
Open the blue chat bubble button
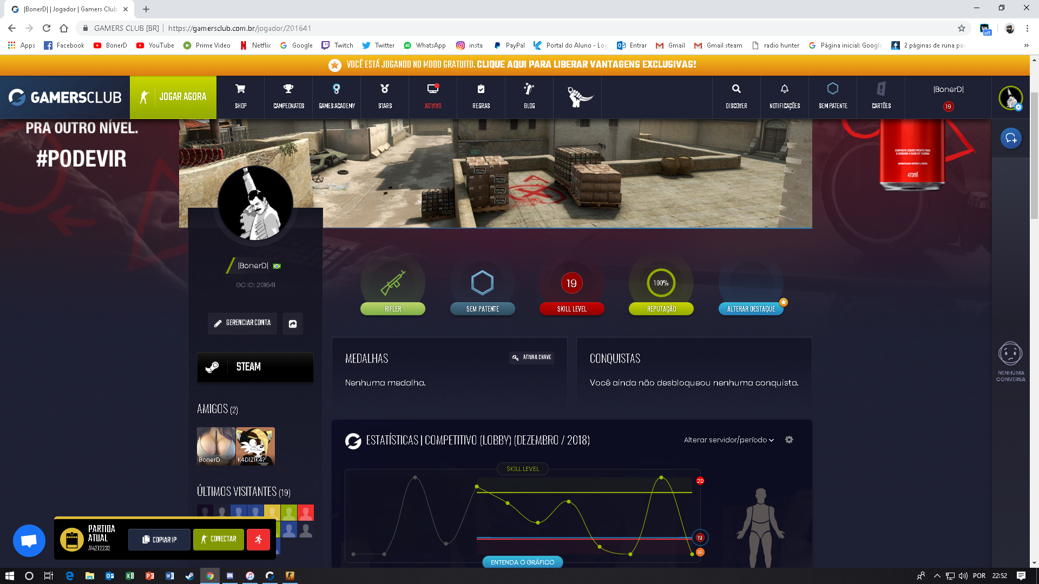click(x=29, y=540)
